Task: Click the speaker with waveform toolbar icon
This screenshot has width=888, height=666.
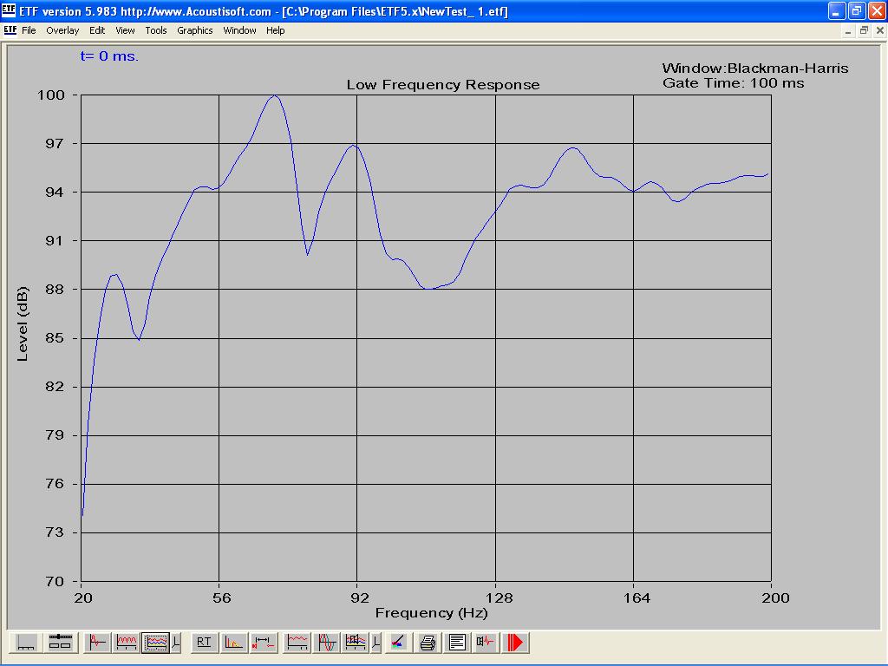Action: click(486, 643)
